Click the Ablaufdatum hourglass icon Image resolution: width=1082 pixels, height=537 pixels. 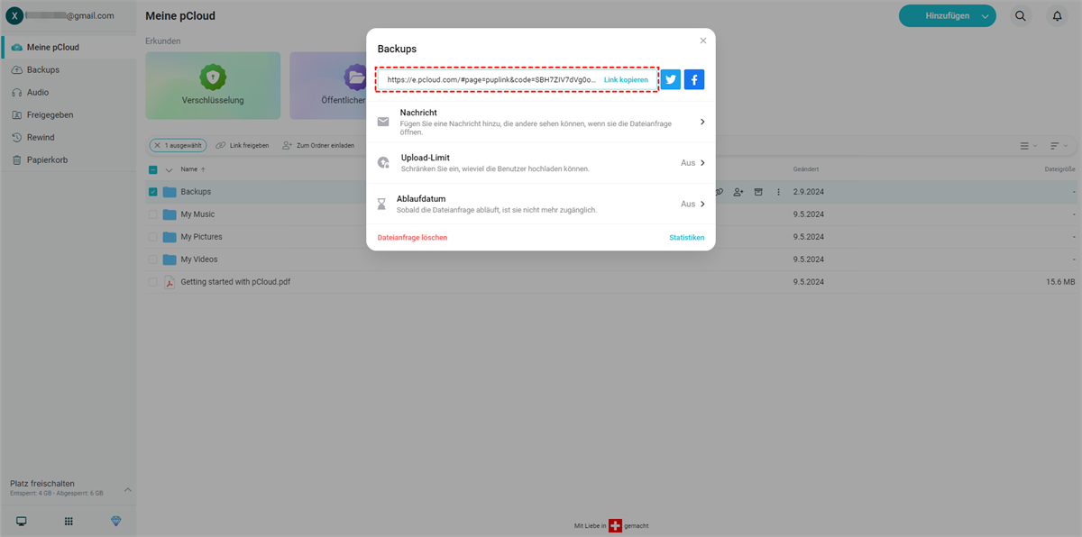tap(381, 205)
